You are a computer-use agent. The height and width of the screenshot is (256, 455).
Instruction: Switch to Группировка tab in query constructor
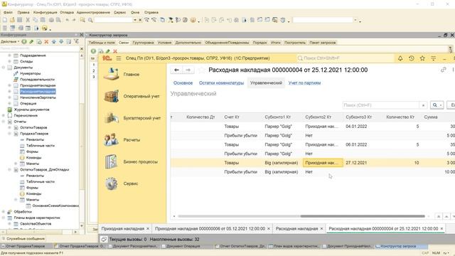click(x=143, y=43)
